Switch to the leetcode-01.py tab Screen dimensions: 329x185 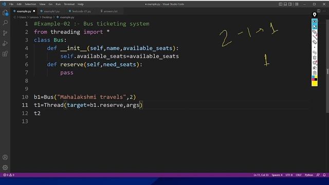[x=81, y=11]
